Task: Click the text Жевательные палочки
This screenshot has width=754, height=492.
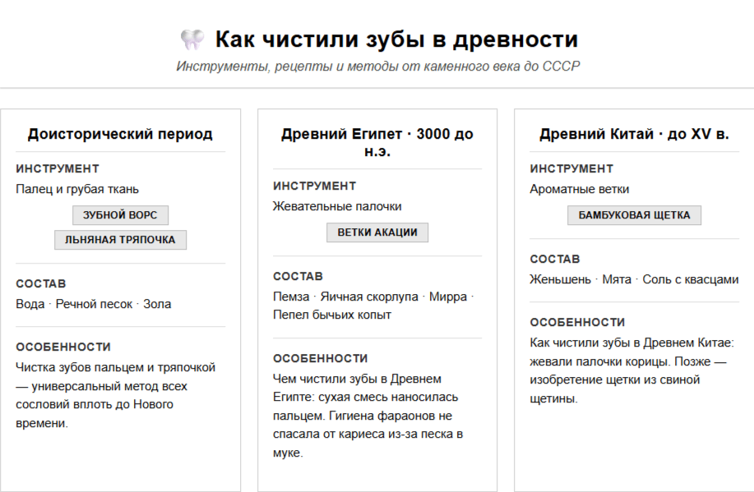Action: tap(337, 207)
